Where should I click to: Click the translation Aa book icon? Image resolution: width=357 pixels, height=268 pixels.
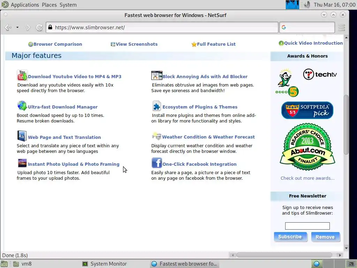pos(22,136)
